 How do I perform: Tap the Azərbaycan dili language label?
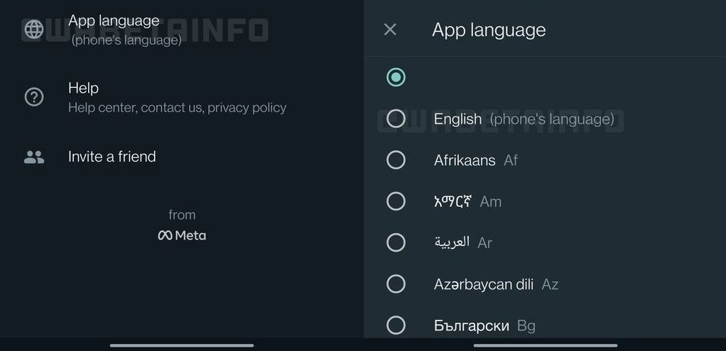484,284
